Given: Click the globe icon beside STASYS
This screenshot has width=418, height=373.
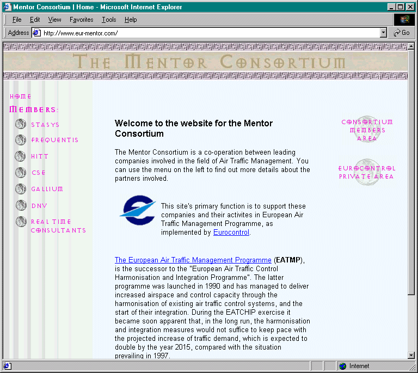Looking at the screenshot, I should (21, 124).
